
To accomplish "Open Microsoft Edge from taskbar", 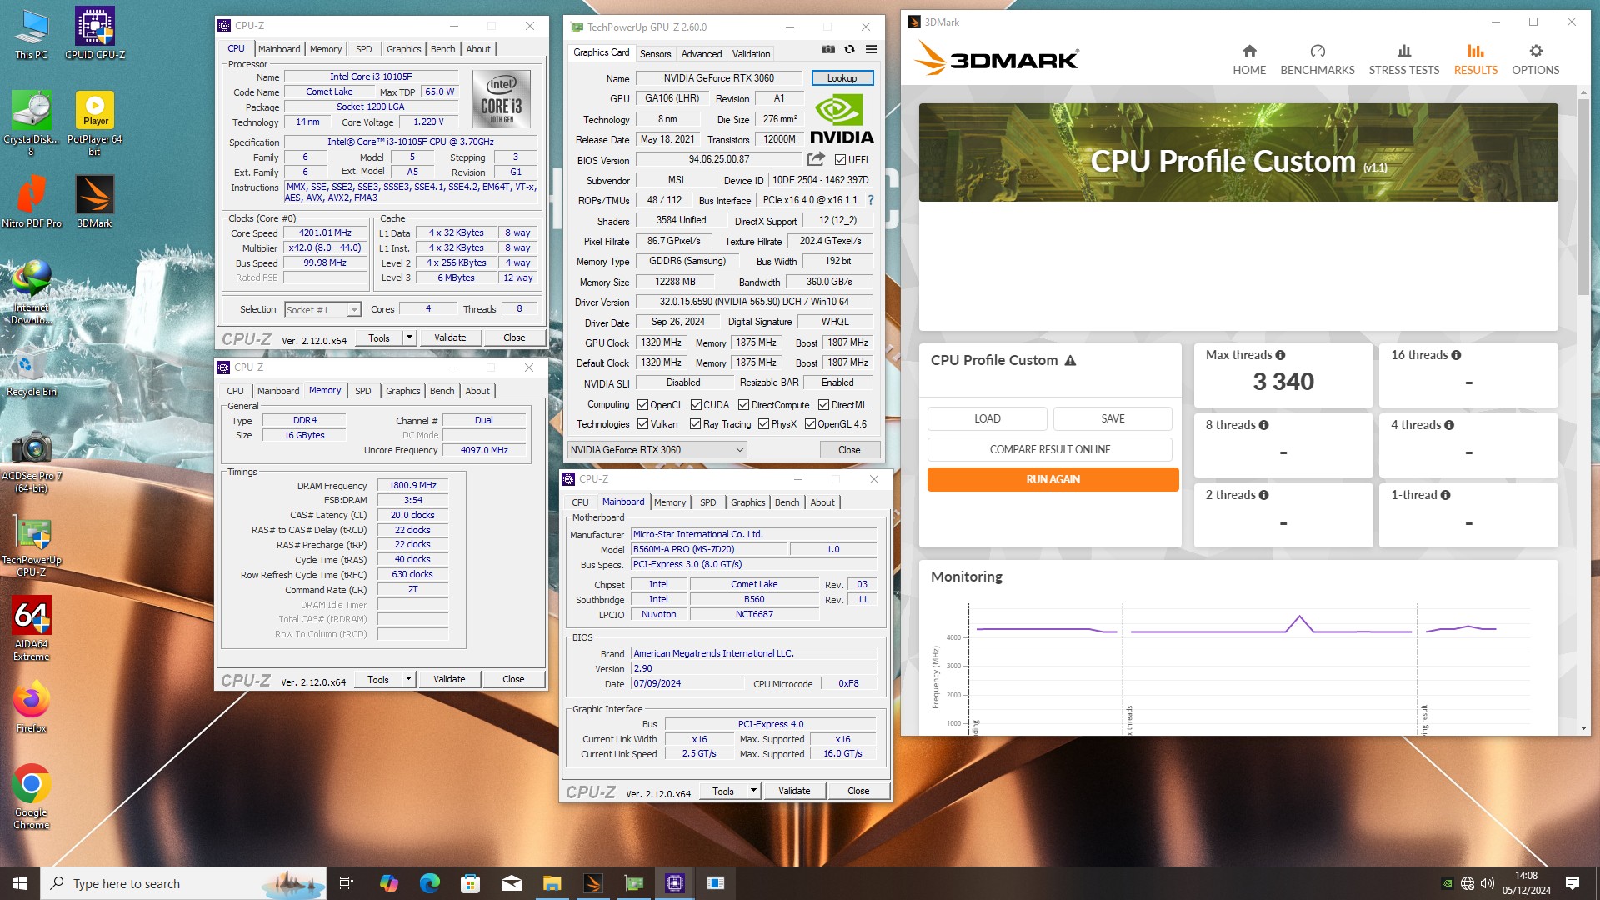I will point(430,883).
